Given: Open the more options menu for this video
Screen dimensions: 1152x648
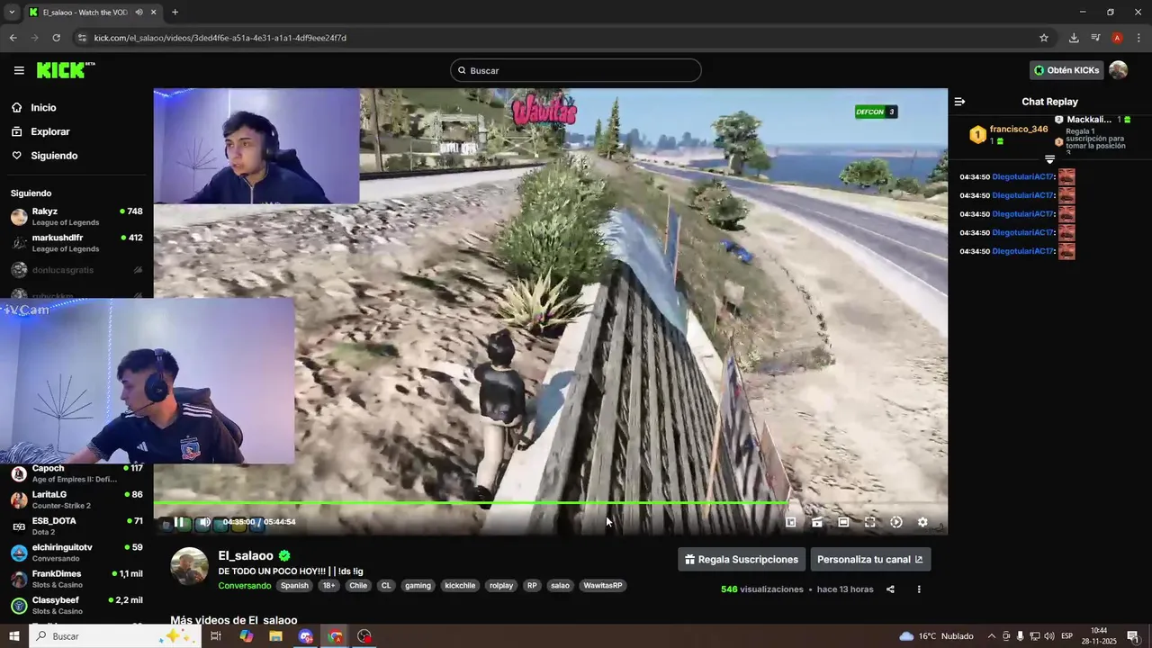Looking at the screenshot, I should pos(919,589).
